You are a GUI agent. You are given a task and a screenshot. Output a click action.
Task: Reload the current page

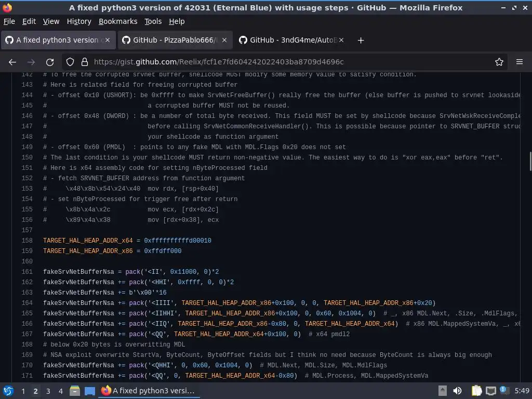pyautogui.click(x=50, y=62)
